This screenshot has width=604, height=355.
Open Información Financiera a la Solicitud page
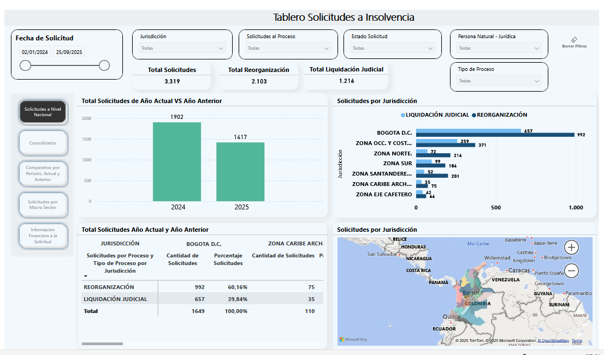(x=43, y=236)
